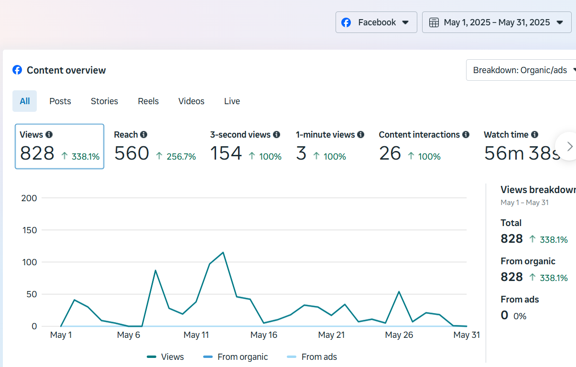576x367 pixels.
Task: Click the Facebook logo beside Content overview
Action: 17,70
